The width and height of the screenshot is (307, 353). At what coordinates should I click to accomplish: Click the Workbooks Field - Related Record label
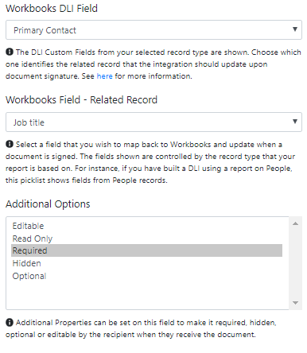pos(81,100)
